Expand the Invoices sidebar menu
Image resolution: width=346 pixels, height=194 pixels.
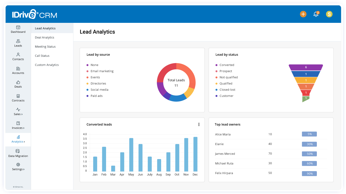point(18,125)
